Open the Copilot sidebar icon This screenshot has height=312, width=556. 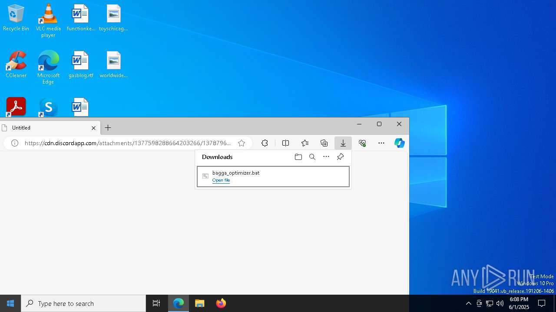click(400, 143)
